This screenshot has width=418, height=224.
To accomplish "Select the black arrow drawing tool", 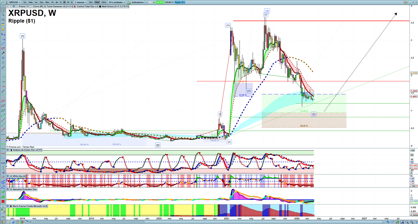I will (x=3, y=53).
